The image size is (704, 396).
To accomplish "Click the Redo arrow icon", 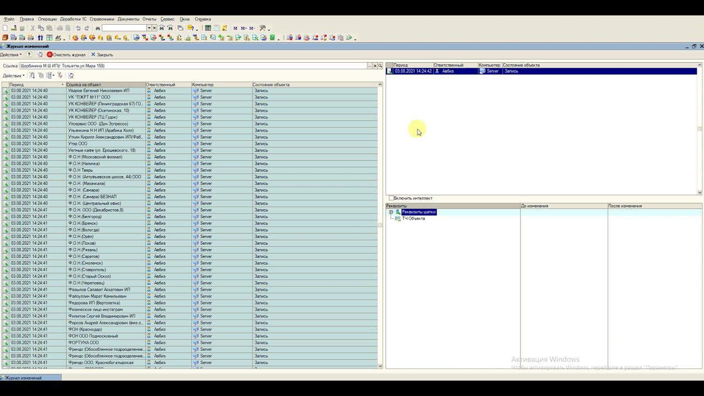I will pos(86,28).
